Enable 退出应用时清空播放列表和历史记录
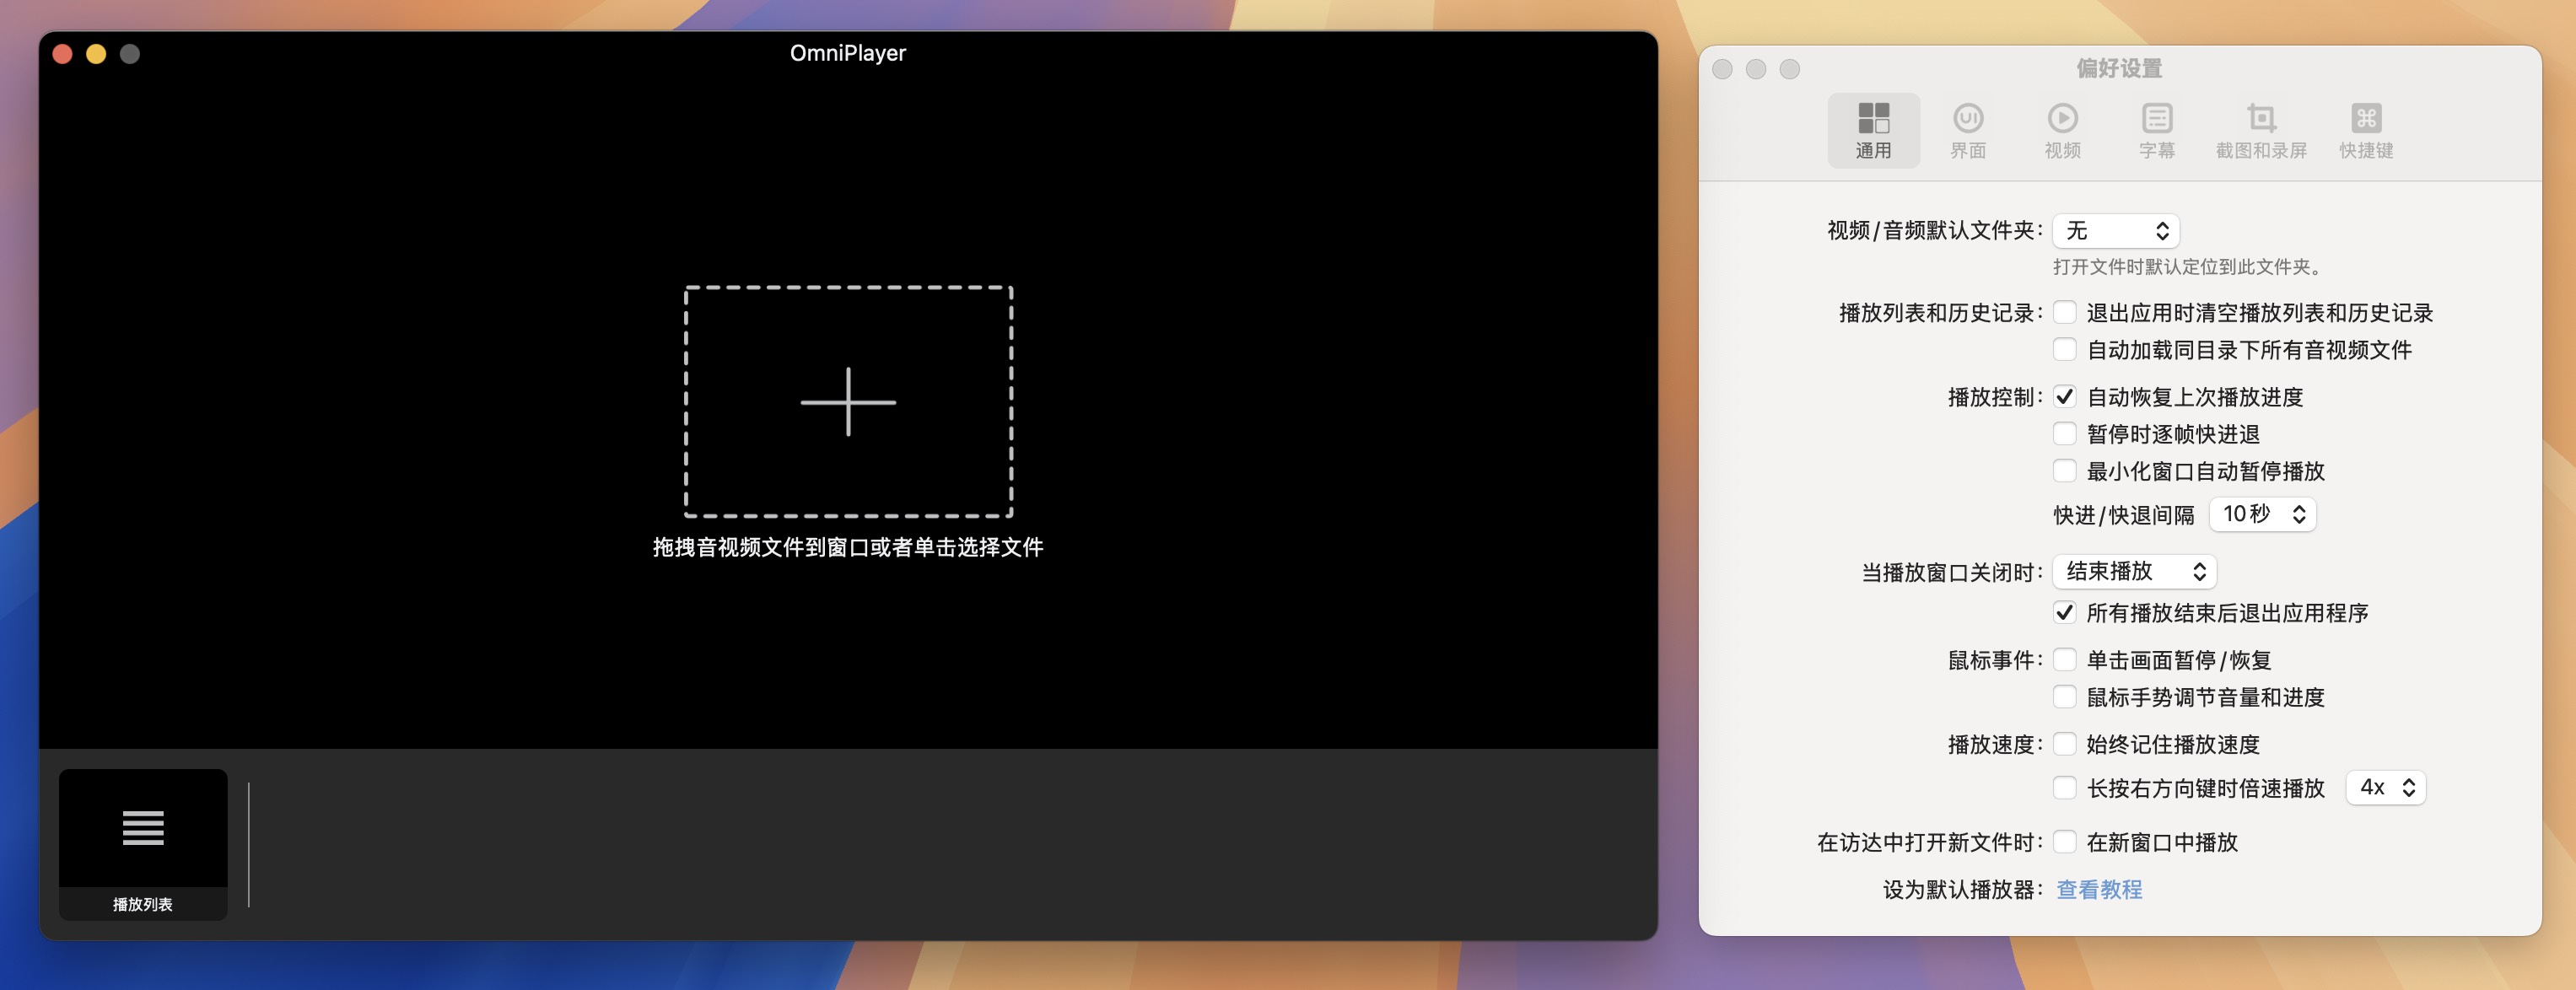2576x990 pixels. 2065,313
